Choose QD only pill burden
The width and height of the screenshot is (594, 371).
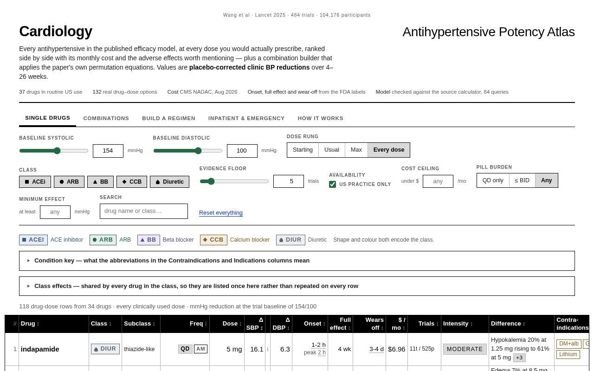pos(493,180)
